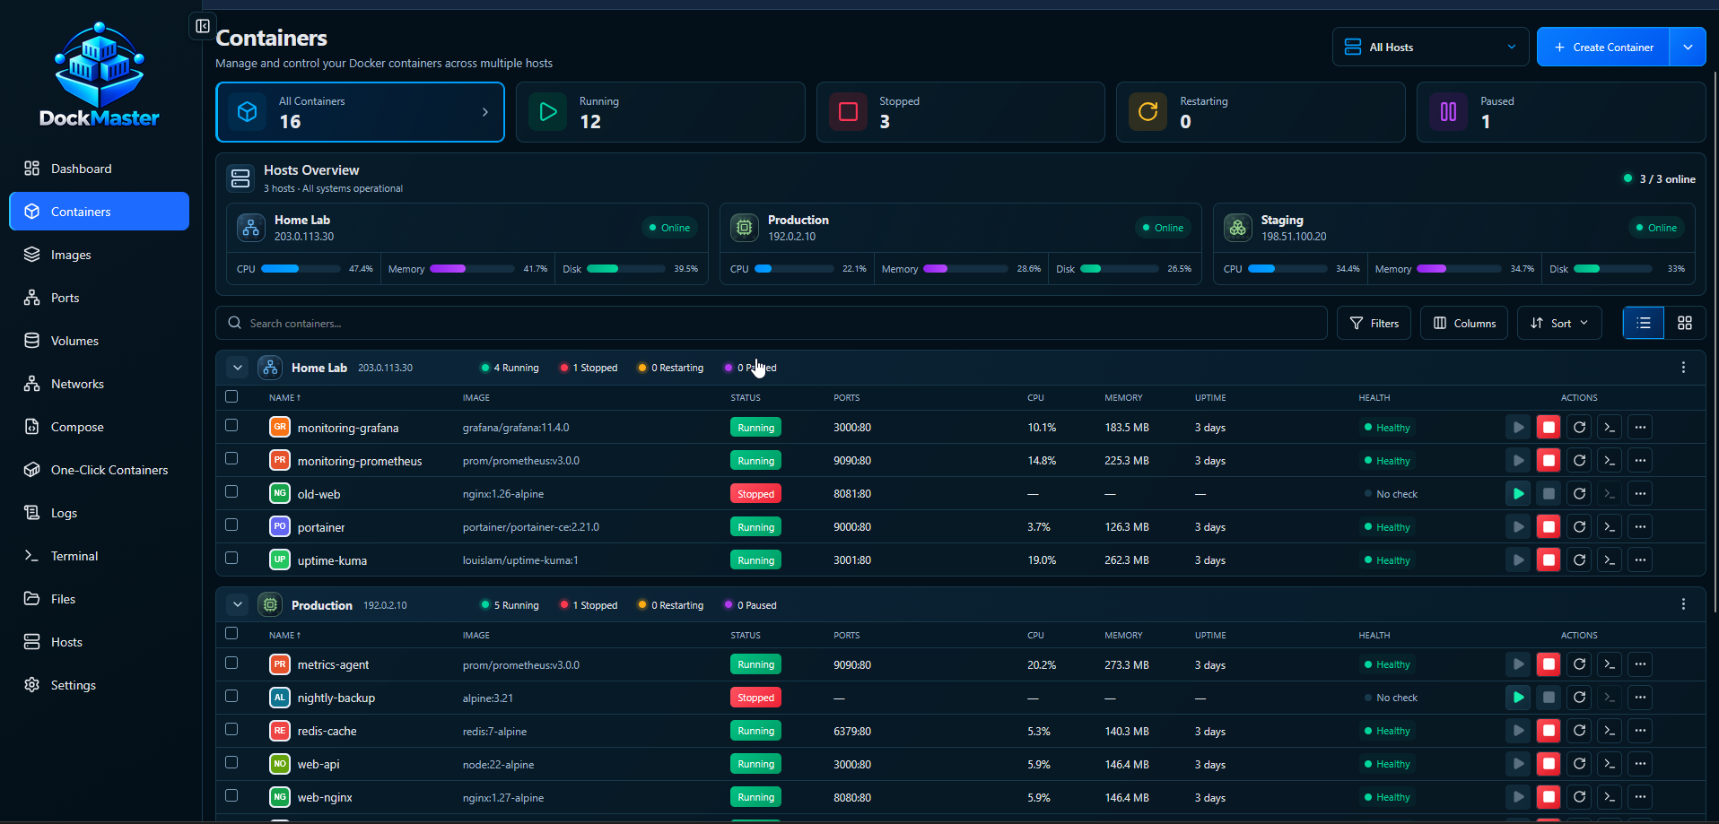Go to Dashboard in sidebar
This screenshot has width=1719, height=824.
tap(99, 169)
